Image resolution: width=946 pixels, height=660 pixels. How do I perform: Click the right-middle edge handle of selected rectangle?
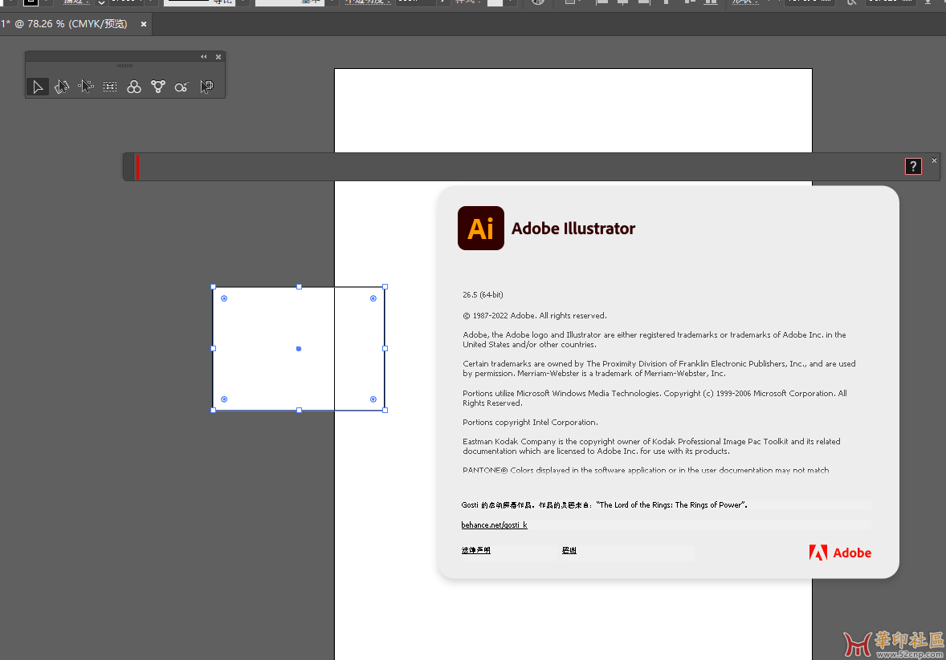(385, 348)
